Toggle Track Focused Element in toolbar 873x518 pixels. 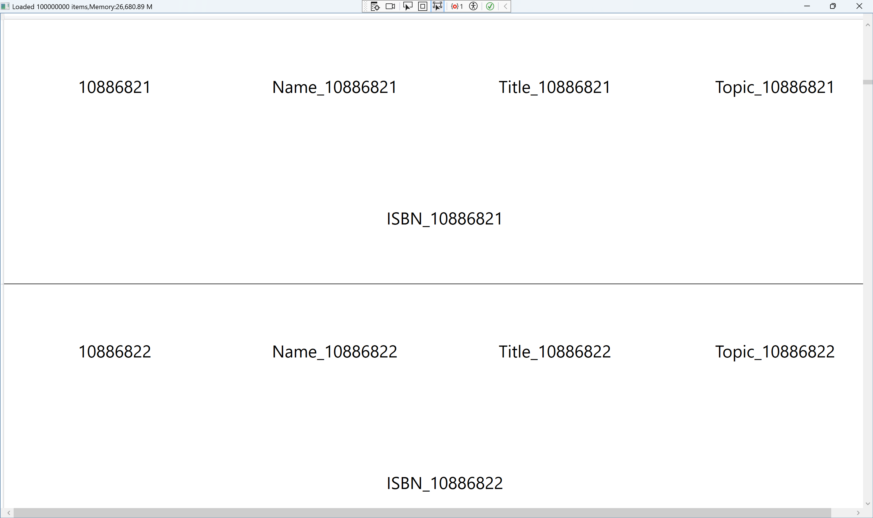437,6
